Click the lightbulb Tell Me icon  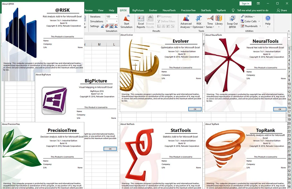[233, 11]
